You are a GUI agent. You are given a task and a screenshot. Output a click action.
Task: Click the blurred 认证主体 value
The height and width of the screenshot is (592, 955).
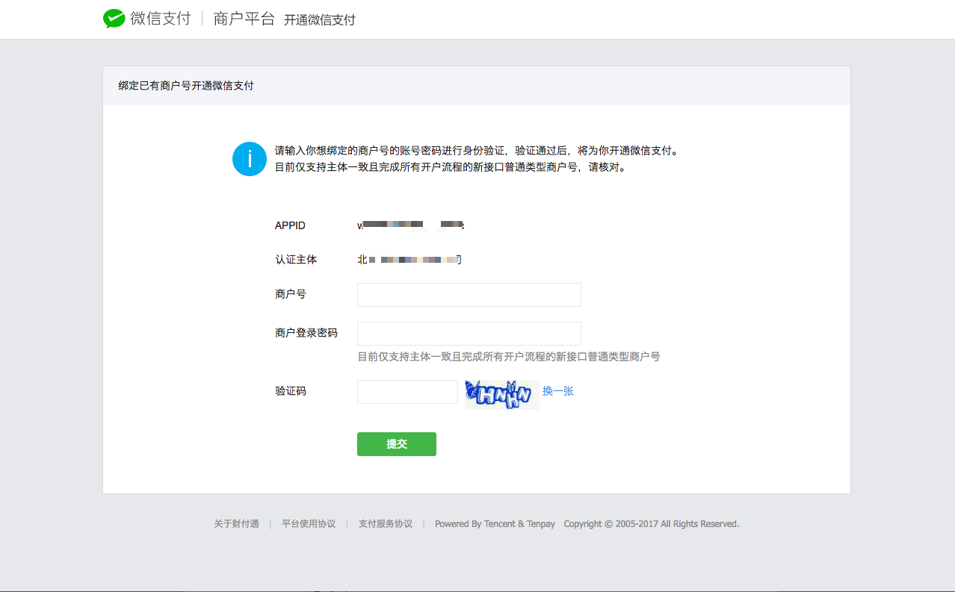[x=409, y=260]
